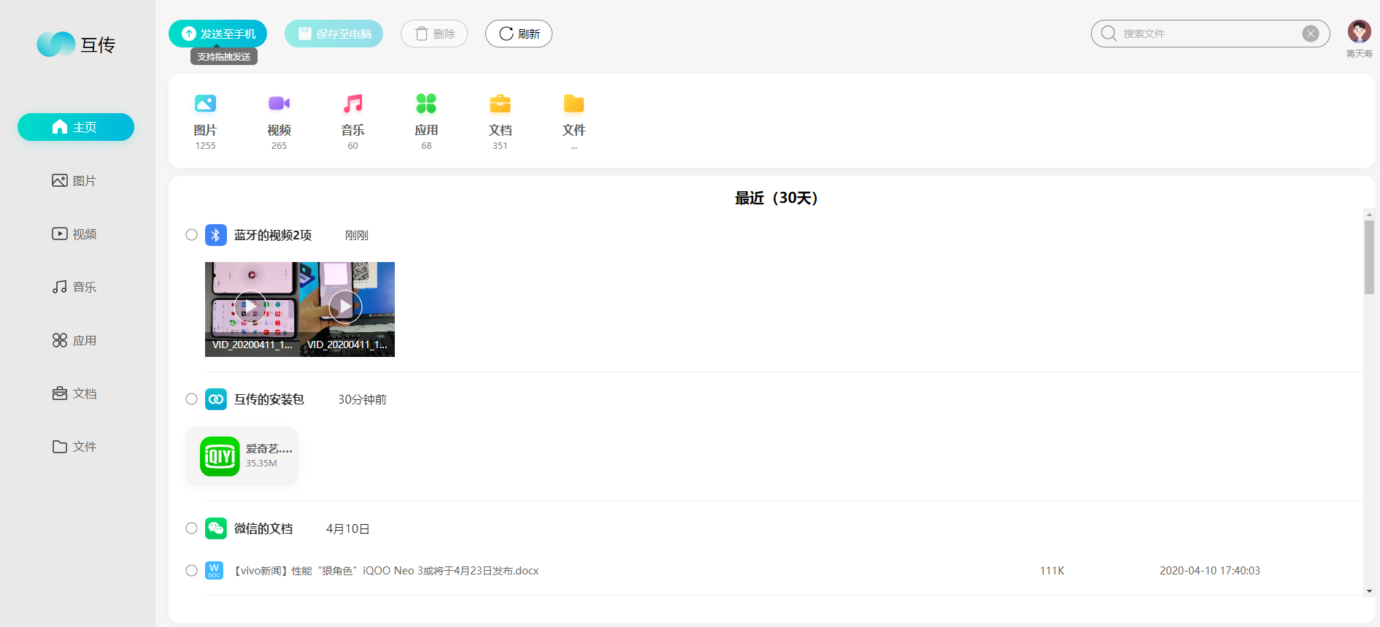Switch to 文档 in the sidebar
Image resolution: width=1380 pixels, height=627 pixels.
pos(74,393)
